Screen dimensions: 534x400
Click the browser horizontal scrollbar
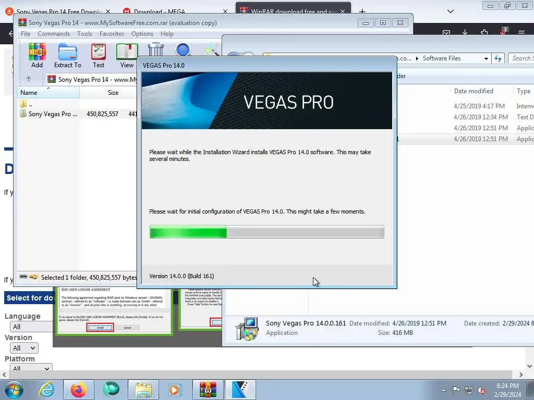(x=260, y=374)
